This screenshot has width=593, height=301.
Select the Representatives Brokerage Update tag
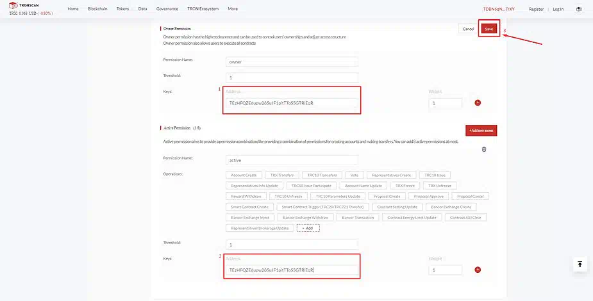point(260,228)
